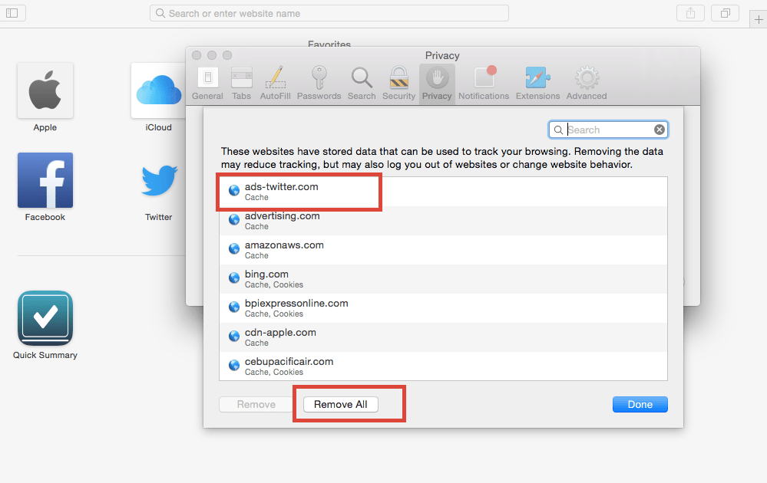Open the General preferences pane
Viewport: 767px width, 483px height.
(x=207, y=83)
